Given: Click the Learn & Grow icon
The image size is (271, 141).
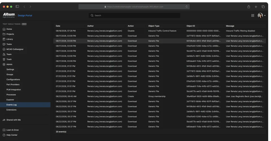Looking at the screenshot, I should tap(4, 130).
